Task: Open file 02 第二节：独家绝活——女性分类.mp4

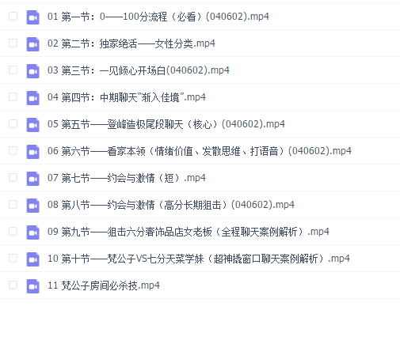Action: 131,43
